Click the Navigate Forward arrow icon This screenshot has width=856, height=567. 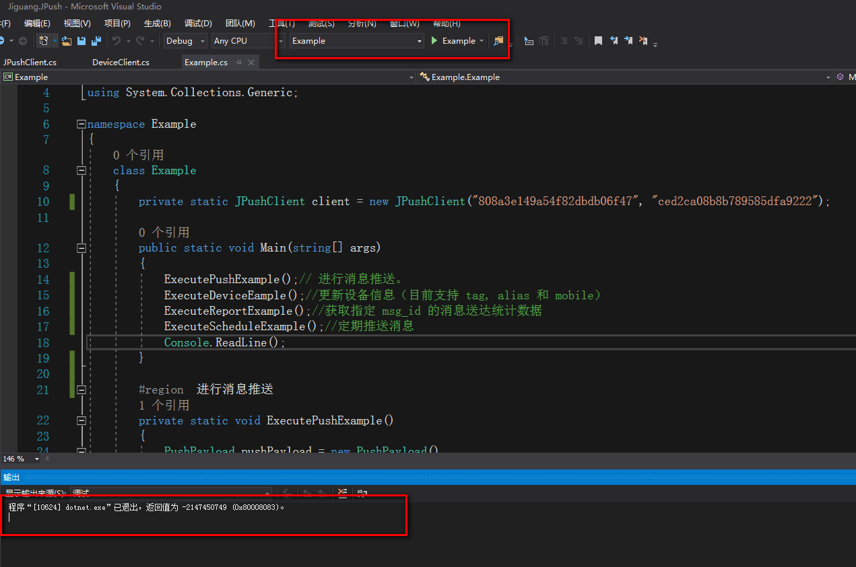pyautogui.click(x=23, y=41)
